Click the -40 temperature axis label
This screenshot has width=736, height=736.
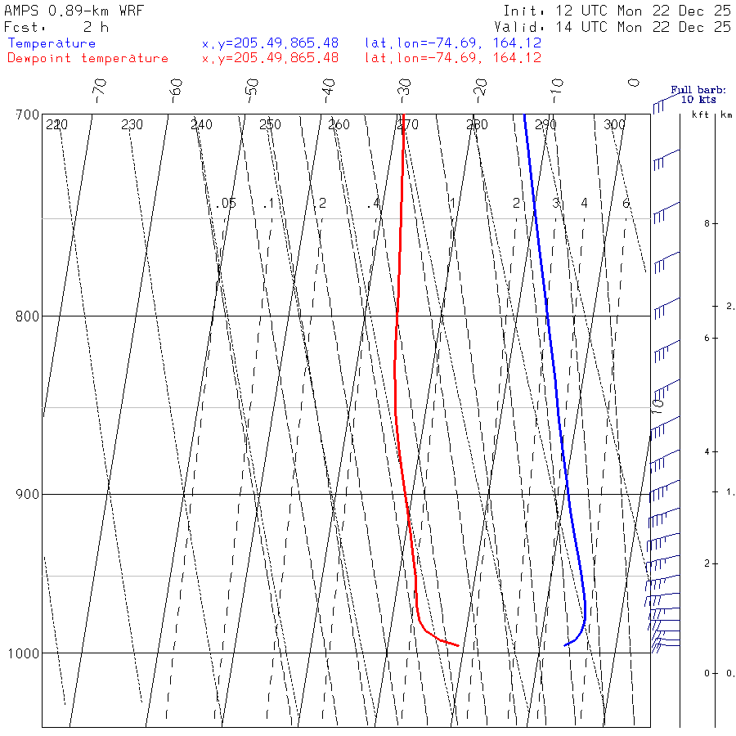[329, 91]
